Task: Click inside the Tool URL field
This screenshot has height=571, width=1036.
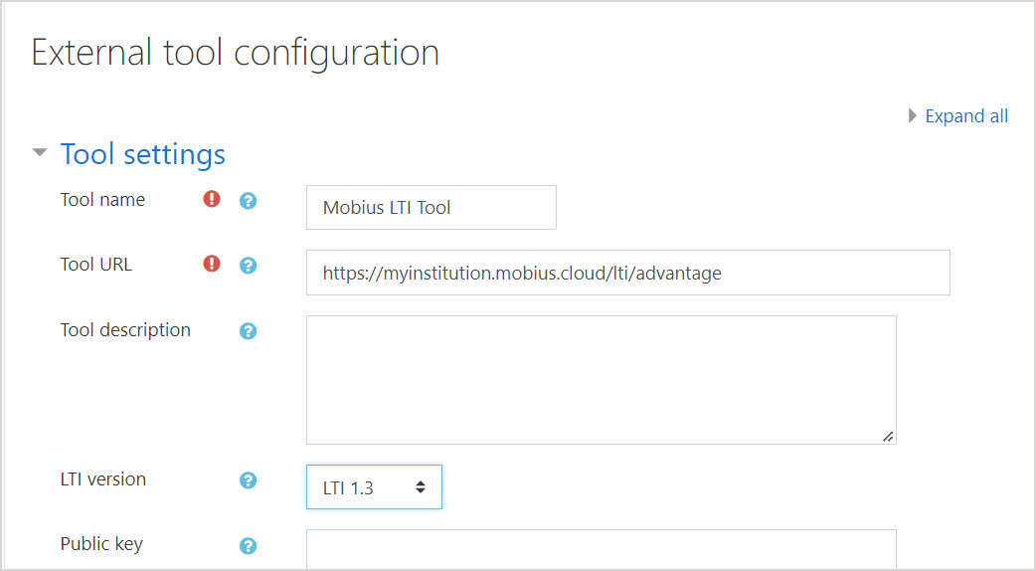Action: click(627, 273)
